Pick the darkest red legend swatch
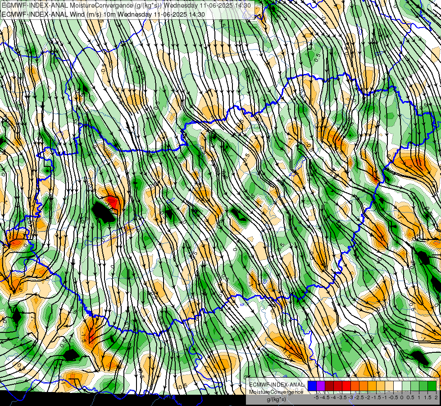Image resolution: width=441 pixels, height=406 pixels. [329, 386]
